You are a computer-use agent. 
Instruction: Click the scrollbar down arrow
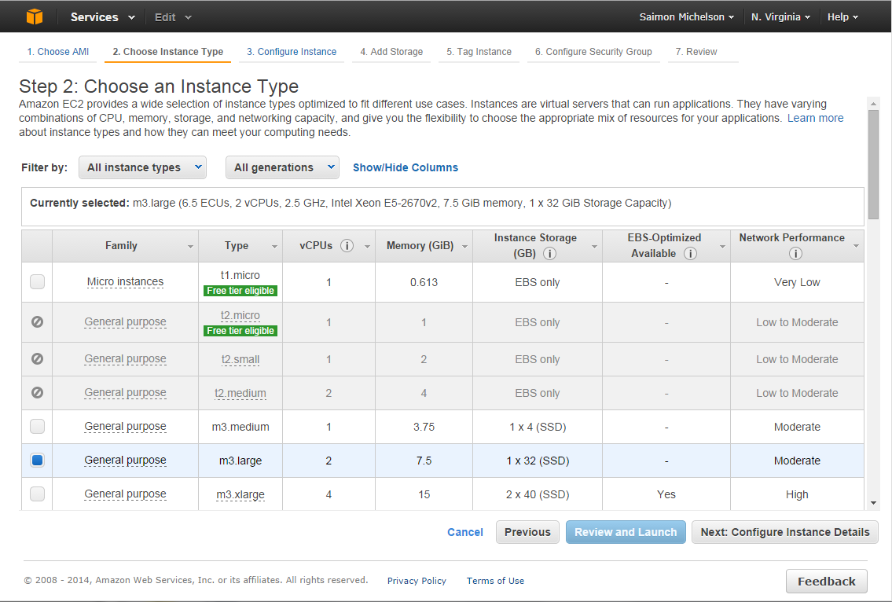click(873, 503)
